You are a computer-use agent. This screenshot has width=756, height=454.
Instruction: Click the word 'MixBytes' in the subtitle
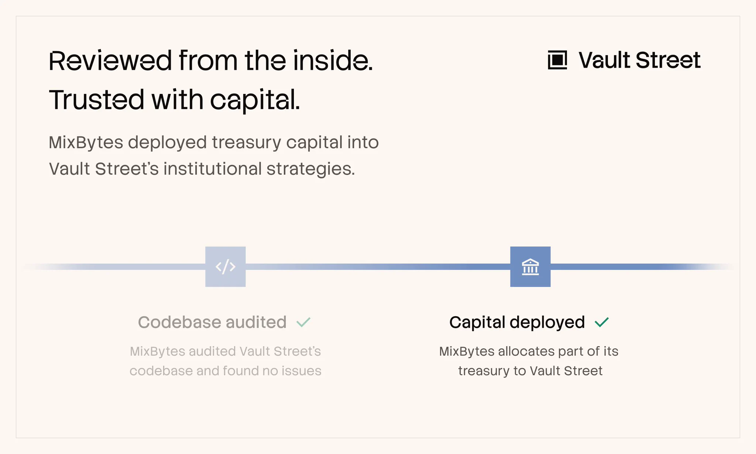tap(86, 143)
